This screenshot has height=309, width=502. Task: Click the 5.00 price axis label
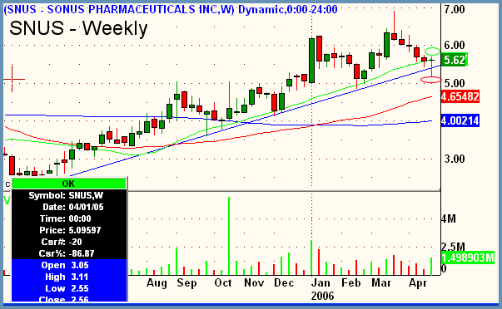click(x=455, y=83)
